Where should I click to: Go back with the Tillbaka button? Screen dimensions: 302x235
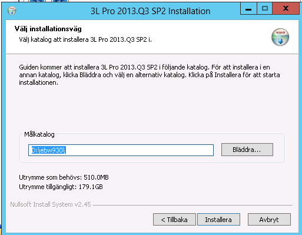[174, 220]
